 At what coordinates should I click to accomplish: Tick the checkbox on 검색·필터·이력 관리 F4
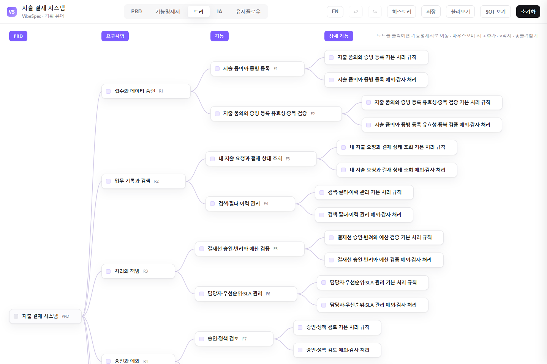(212, 204)
